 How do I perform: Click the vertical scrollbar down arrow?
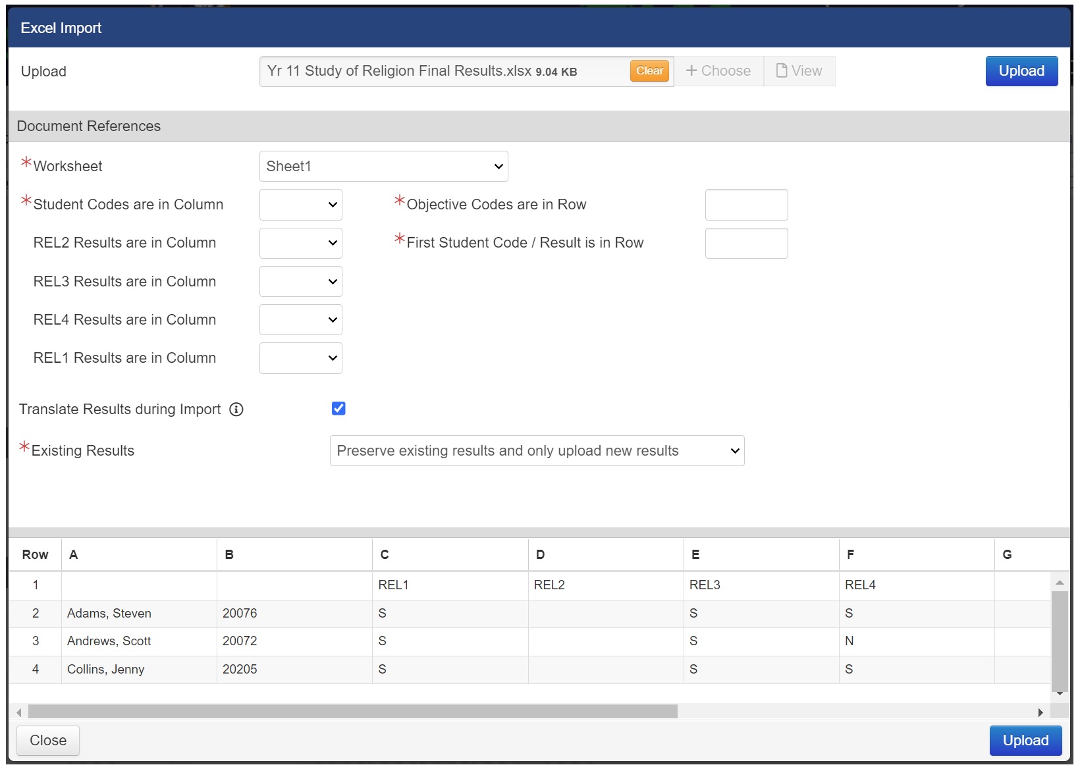click(1060, 693)
